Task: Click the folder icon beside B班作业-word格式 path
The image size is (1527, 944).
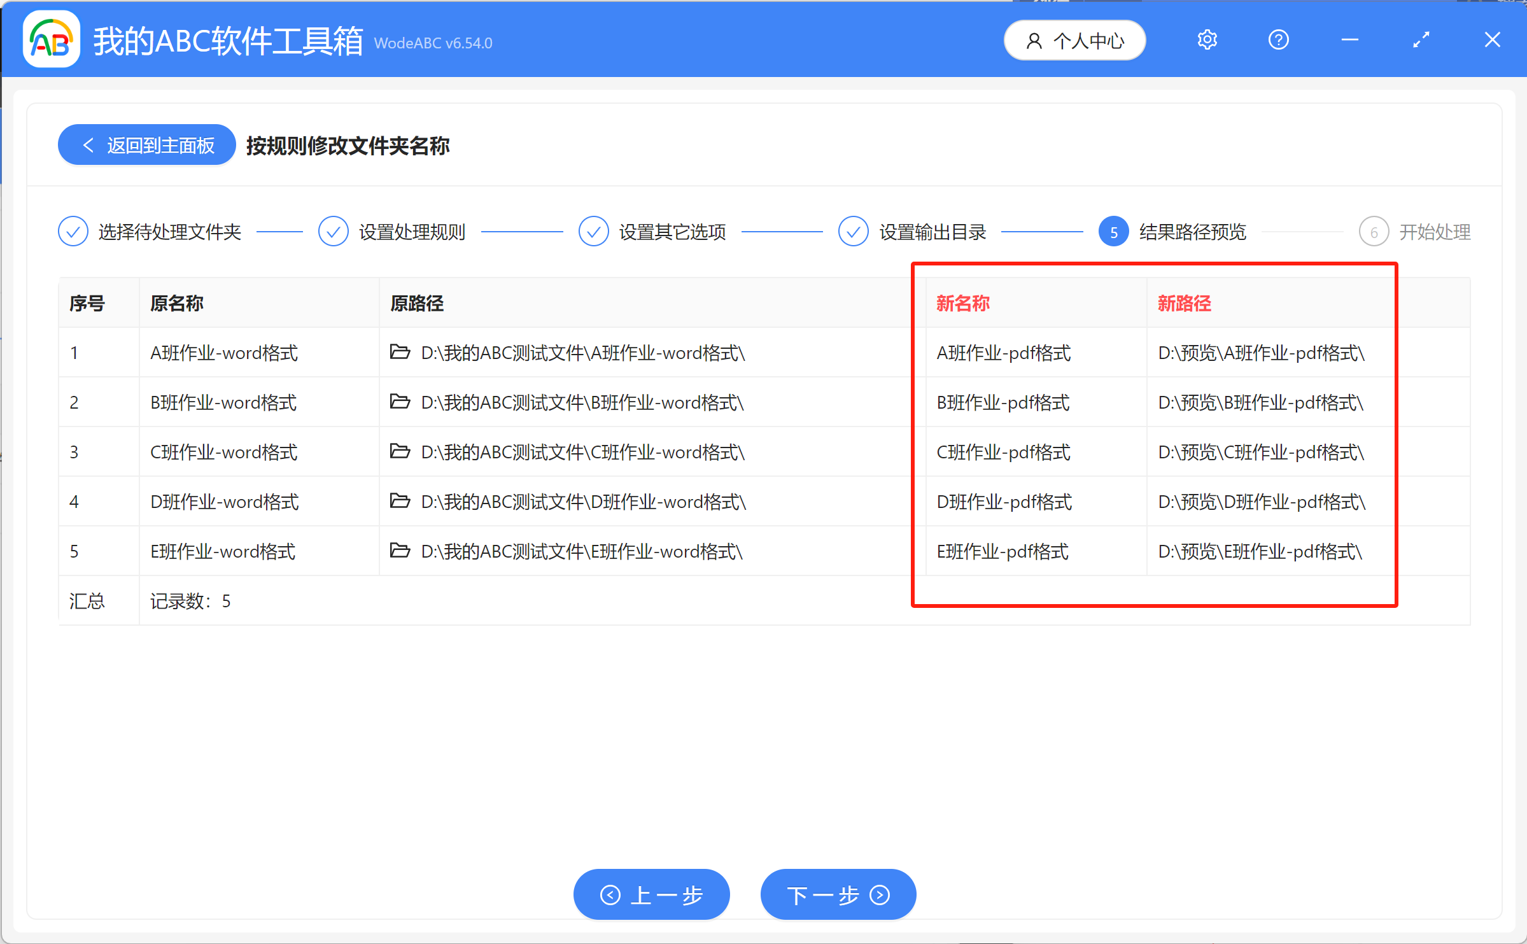Action: pyautogui.click(x=400, y=402)
